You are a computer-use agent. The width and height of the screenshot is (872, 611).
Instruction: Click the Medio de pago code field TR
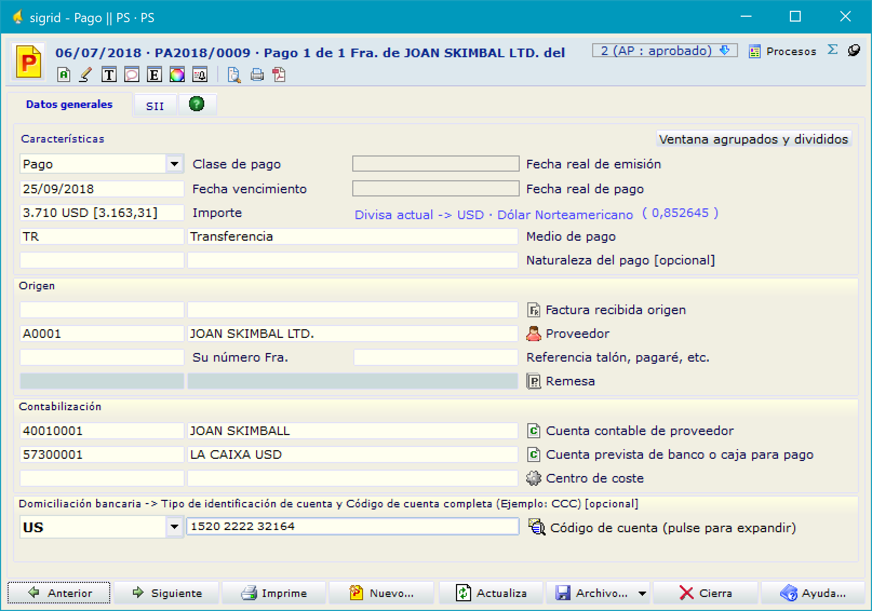102,236
